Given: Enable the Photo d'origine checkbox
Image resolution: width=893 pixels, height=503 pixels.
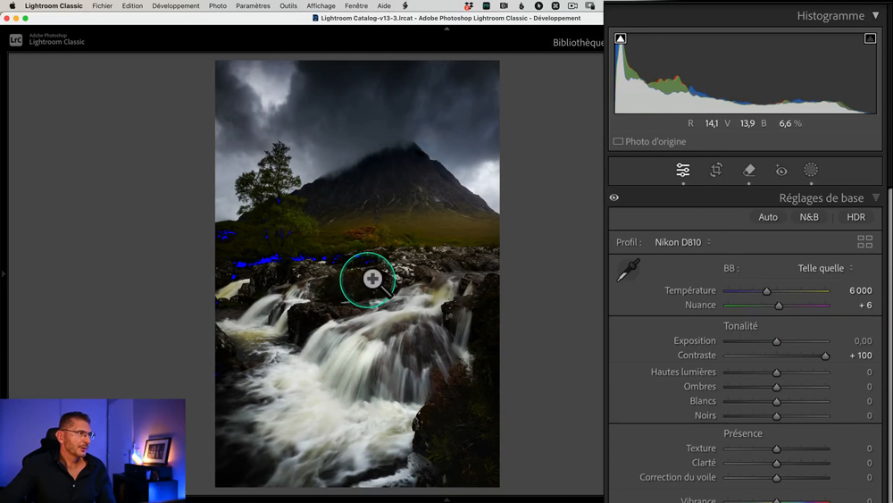Looking at the screenshot, I should tap(618, 141).
